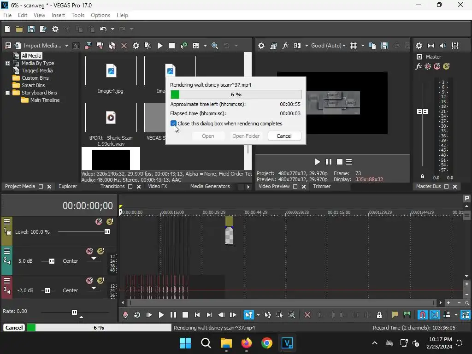Click Master FX icon
The height and width of the screenshot is (354, 472).
[419, 66]
